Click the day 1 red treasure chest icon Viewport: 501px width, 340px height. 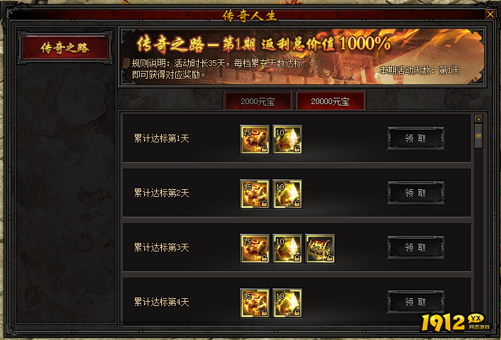pos(255,140)
